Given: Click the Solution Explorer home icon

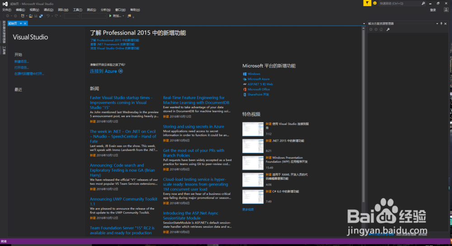Looking at the screenshot, I should 381,29.
